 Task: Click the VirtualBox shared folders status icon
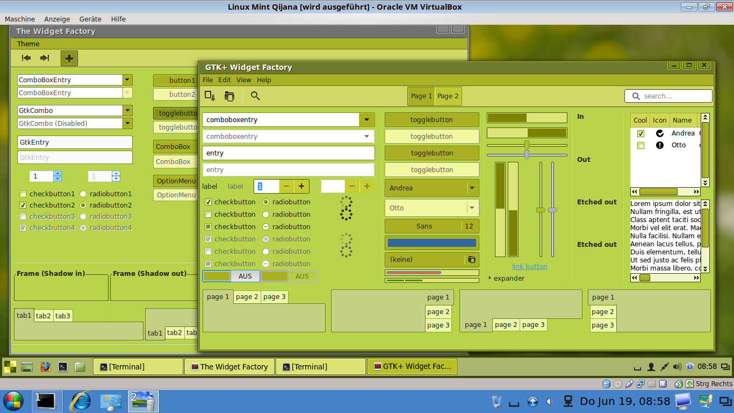tap(652, 384)
